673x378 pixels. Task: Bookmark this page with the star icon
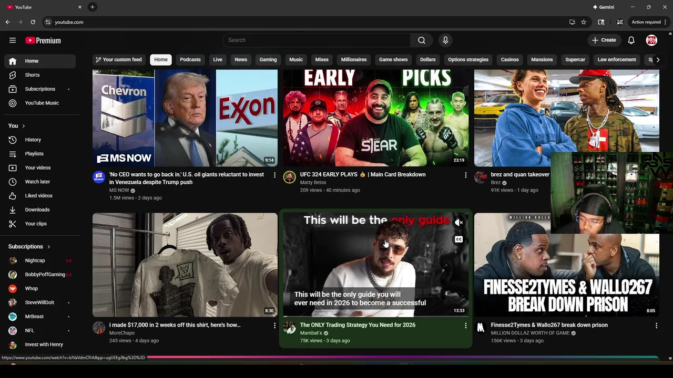tap(584, 22)
